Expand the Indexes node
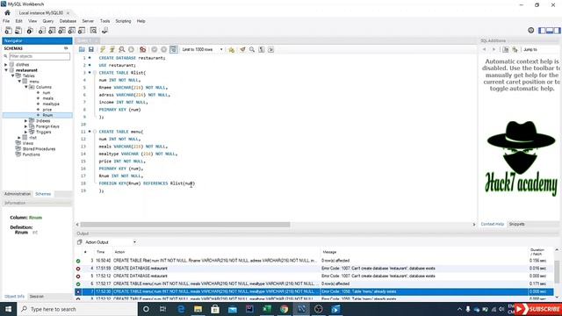The height and width of the screenshot is (316, 562). (x=25, y=121)
